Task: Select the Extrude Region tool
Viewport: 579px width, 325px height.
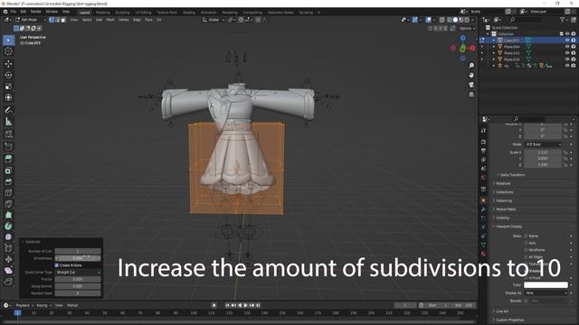Action: point(8,159)
